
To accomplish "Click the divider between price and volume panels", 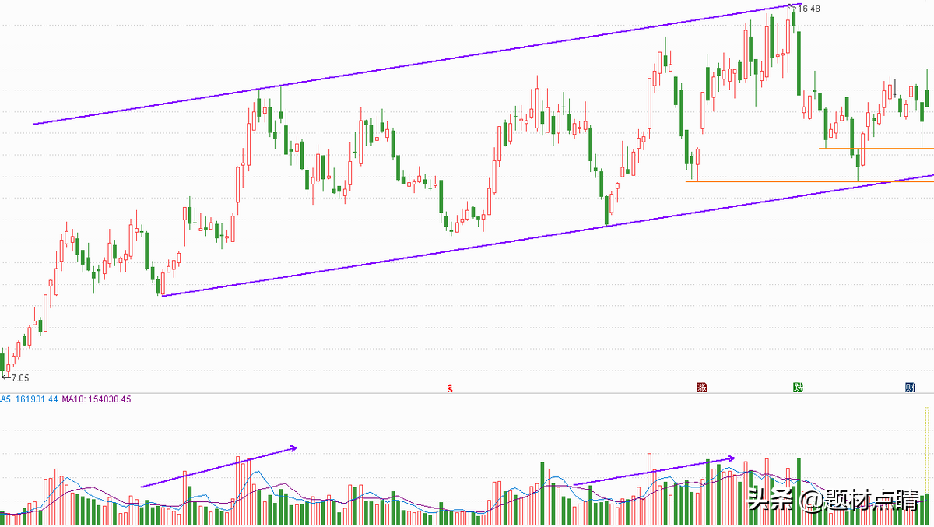I will [467, 393].
